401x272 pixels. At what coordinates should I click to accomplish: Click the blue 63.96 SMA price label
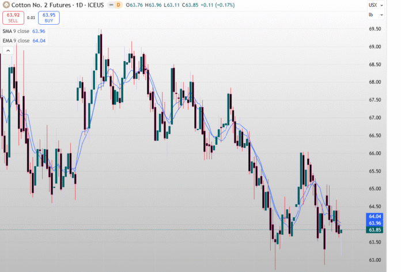(x=374, y=223)
